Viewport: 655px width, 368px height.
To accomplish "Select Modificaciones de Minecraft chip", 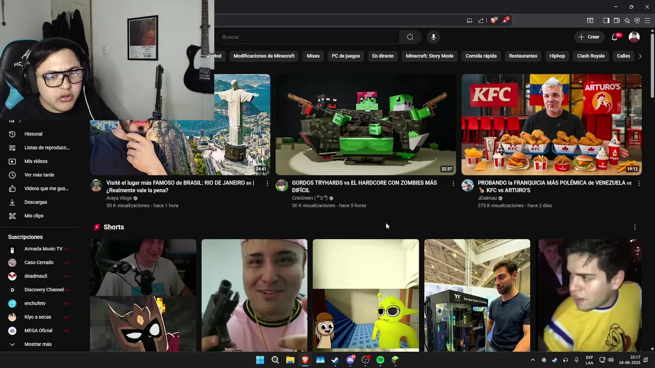I will click(264, 56).
